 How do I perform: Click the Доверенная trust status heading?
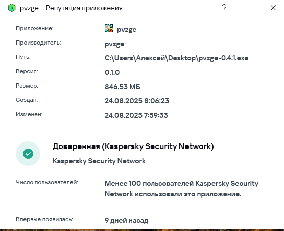[x=133, y=146]
